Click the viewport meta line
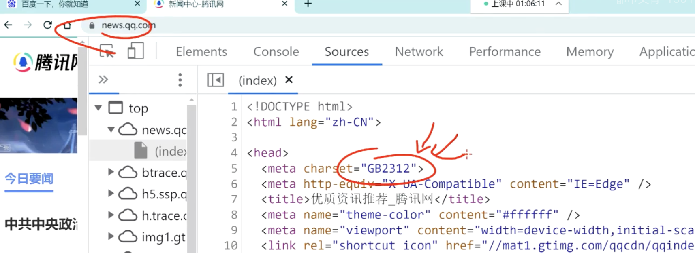The height and width of the screenshot is (253, 695). click(477, 230)
